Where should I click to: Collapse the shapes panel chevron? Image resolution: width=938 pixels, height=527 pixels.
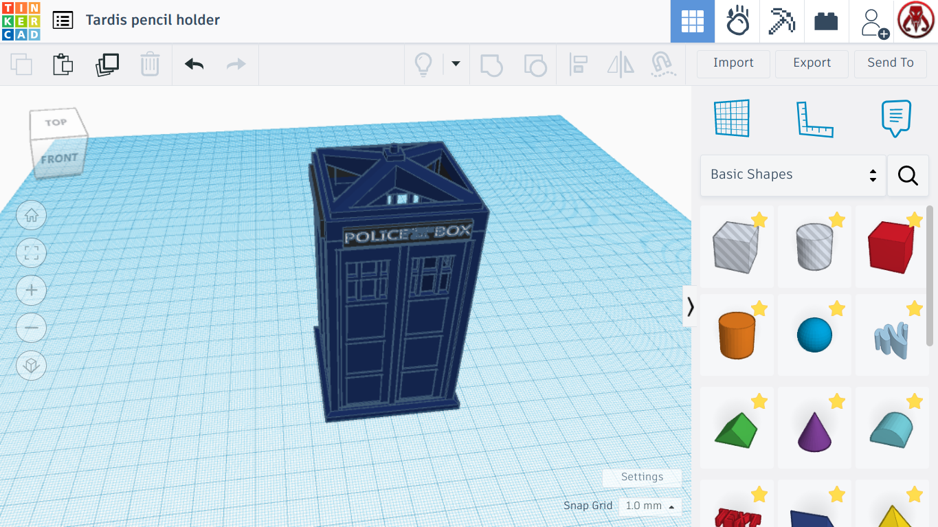tap(690, 306)
